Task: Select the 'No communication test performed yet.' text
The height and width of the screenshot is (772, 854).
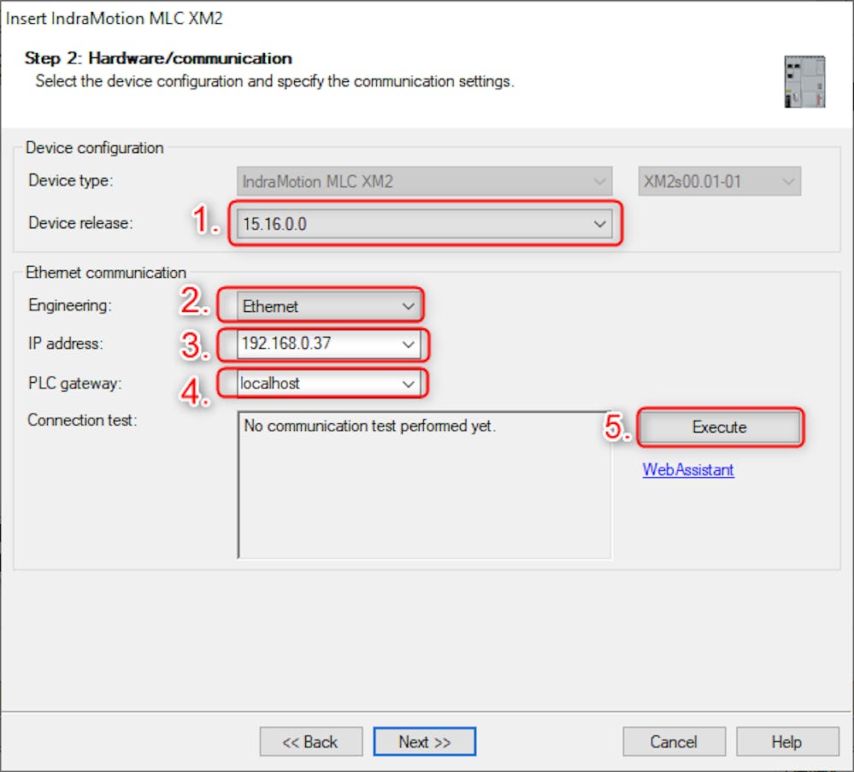Action: (369, 426)
